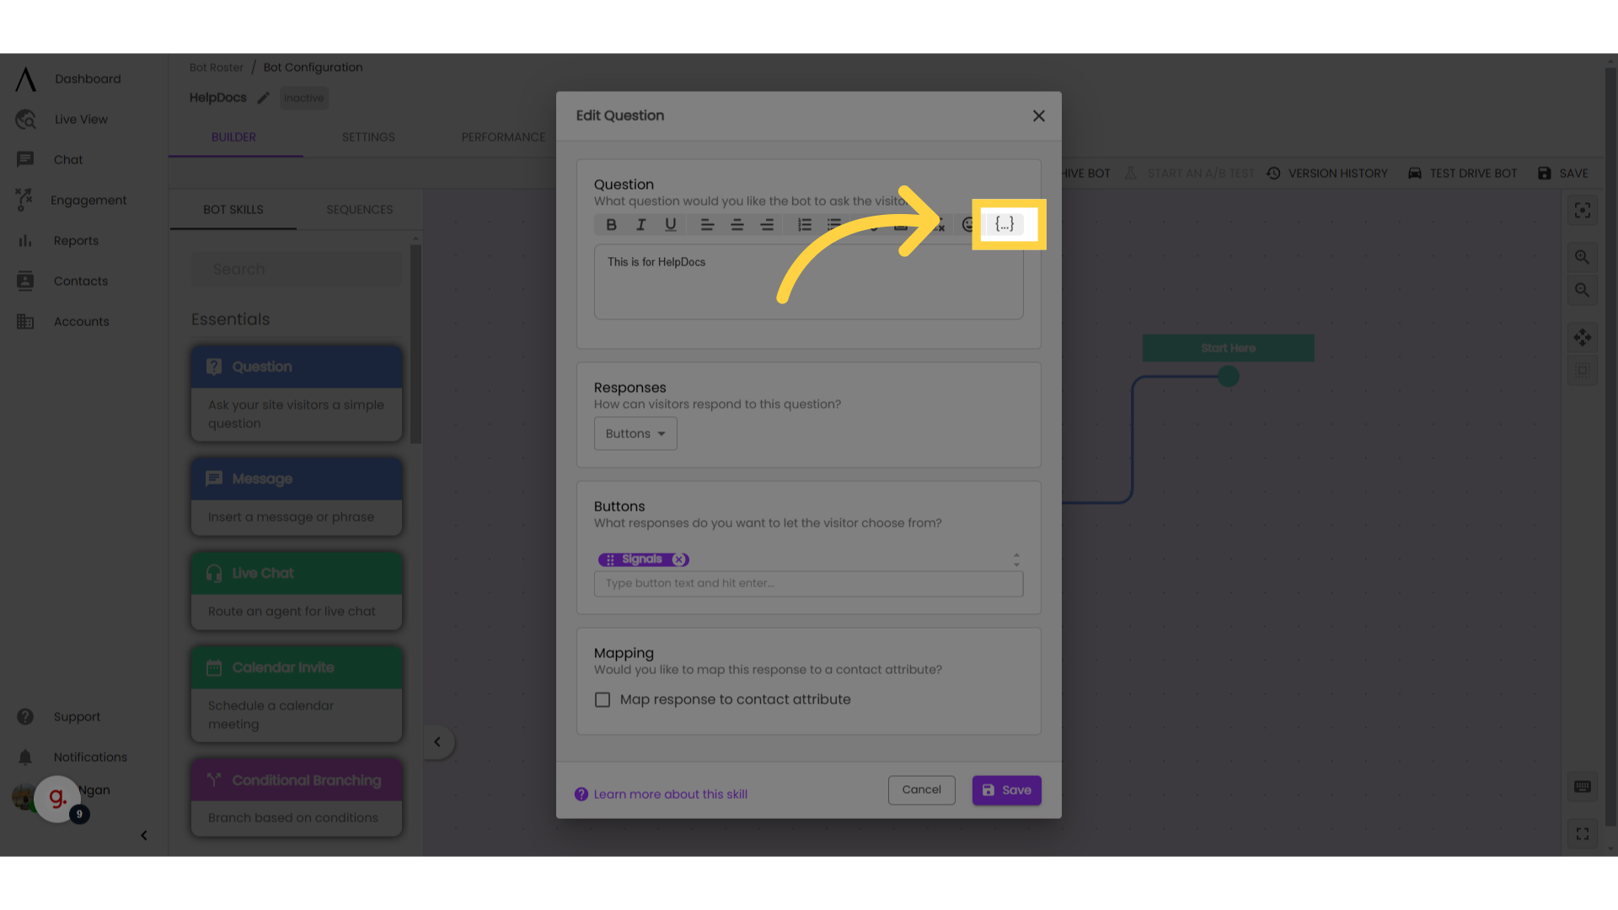The width and height of the screenshot is (1618, 910).
Task: Expand the Buttons response type dropdown
Action: click(x=635, y=433)
